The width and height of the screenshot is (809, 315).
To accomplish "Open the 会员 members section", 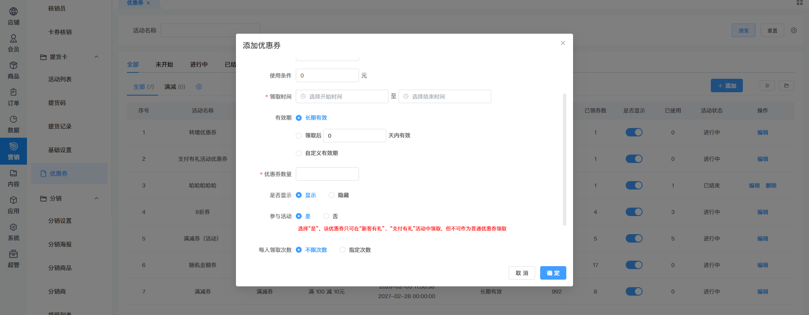I will [x=13, y=43].
